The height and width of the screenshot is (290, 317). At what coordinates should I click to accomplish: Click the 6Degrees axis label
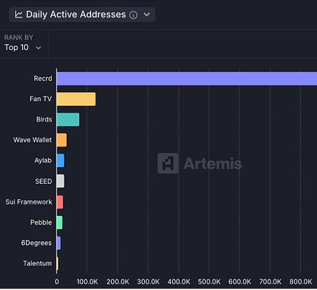click(36, 243)
